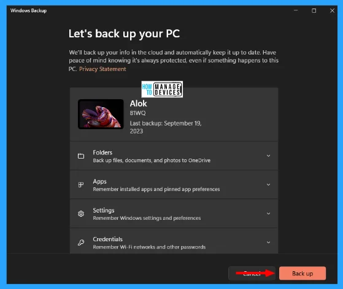Screen dimensions: 343x289
Task: Expand the Apps section chevron
Action: (x=268, y=185)
